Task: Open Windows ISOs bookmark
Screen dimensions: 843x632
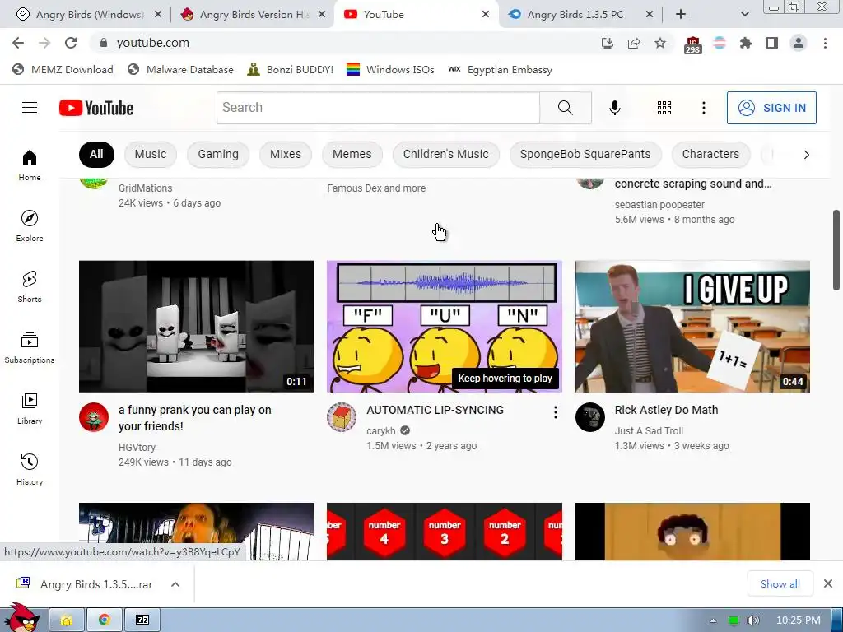Action: point(390,70)
